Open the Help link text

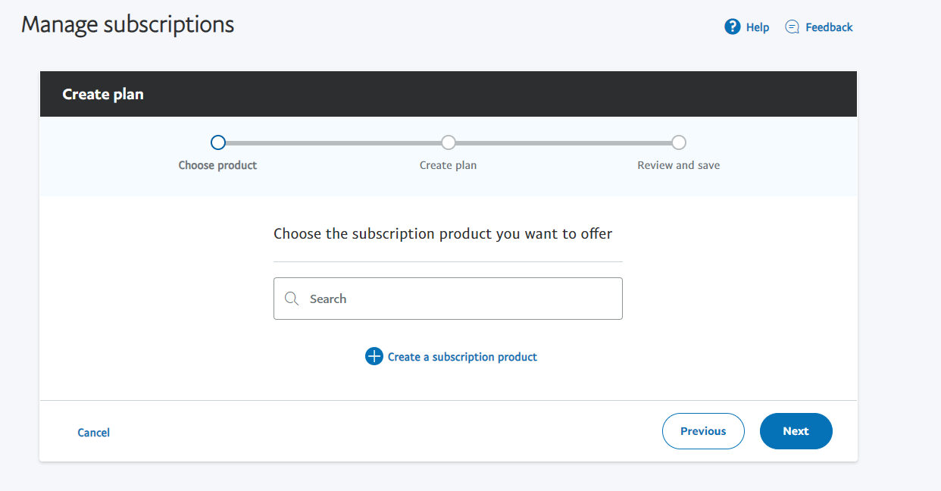coord(757,27)
